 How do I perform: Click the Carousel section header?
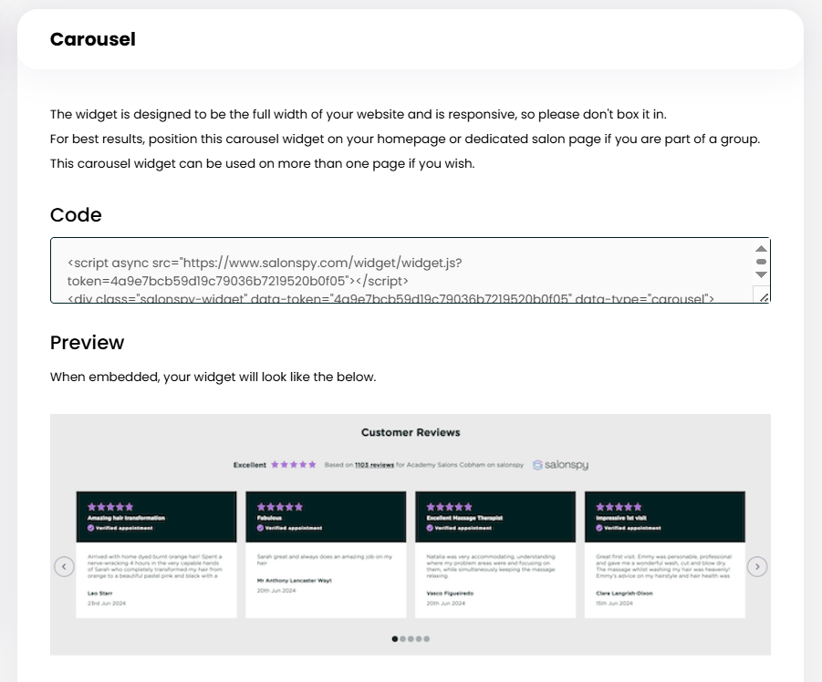[93, 39]
